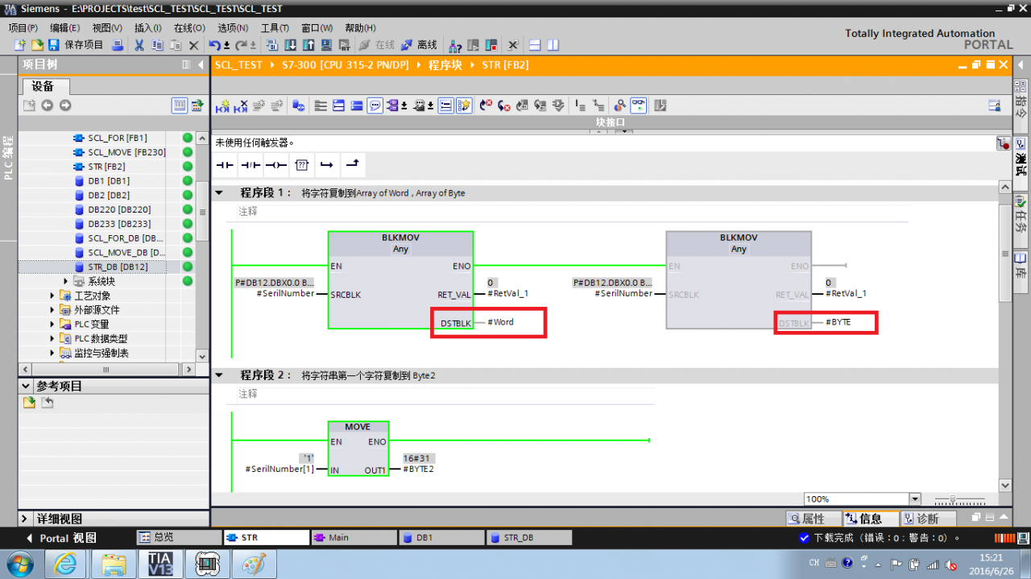Open the 帮助(H) menu
The width and height of the screenshot is (1031, 579).
point(359,27)
